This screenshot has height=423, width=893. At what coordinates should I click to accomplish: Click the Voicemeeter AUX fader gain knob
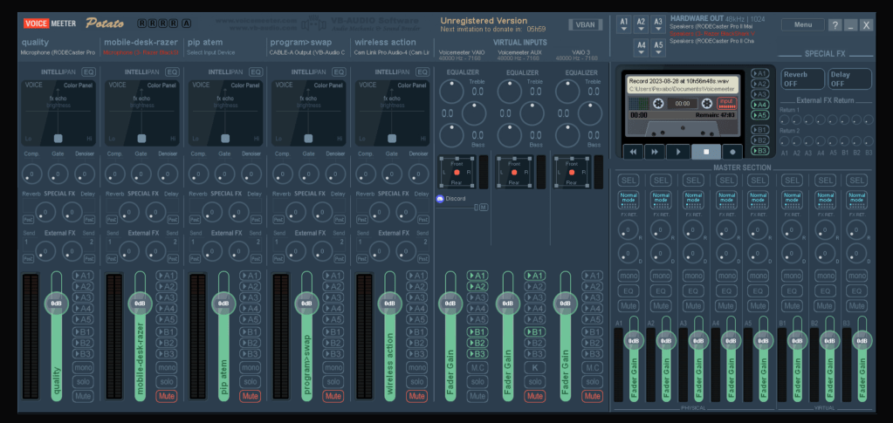[508, 304]
